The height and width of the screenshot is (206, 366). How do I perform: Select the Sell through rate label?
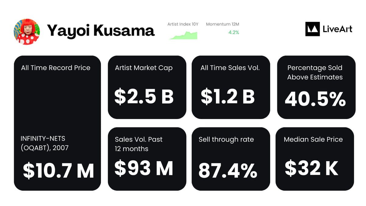point(226,139)
